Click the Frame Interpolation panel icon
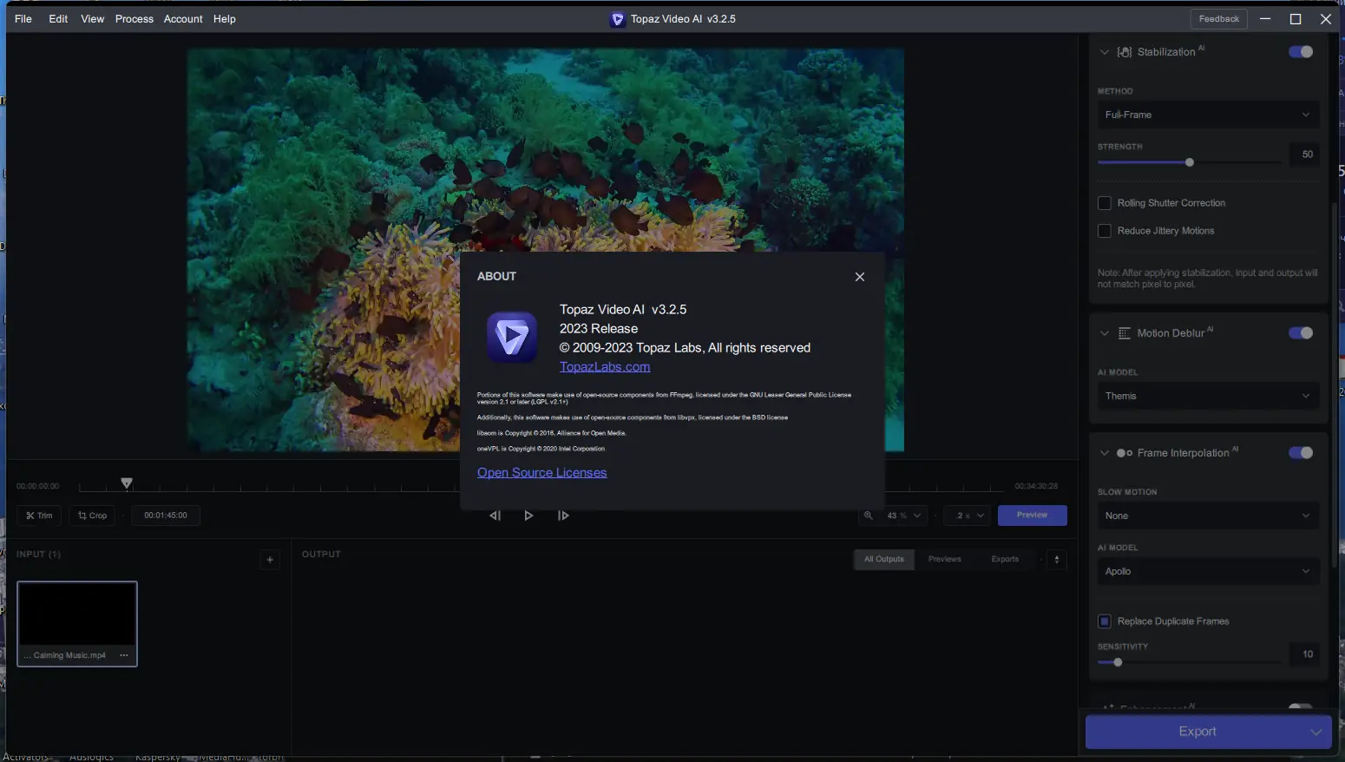Viewport: 1345px width, 762px height. point(1125,453)
